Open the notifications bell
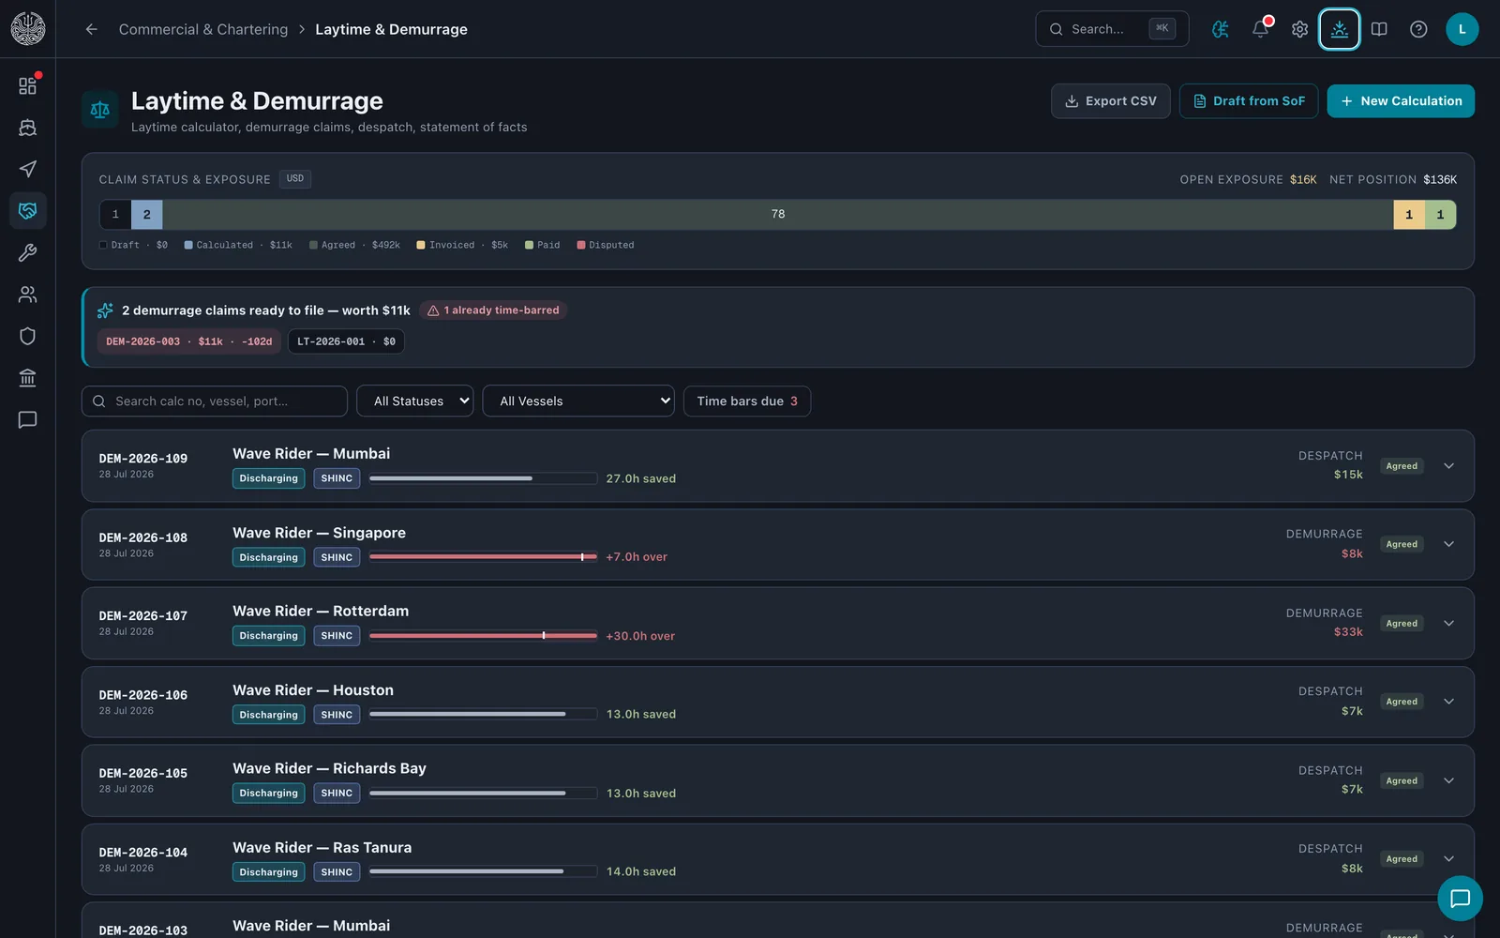 (1260, 29)
